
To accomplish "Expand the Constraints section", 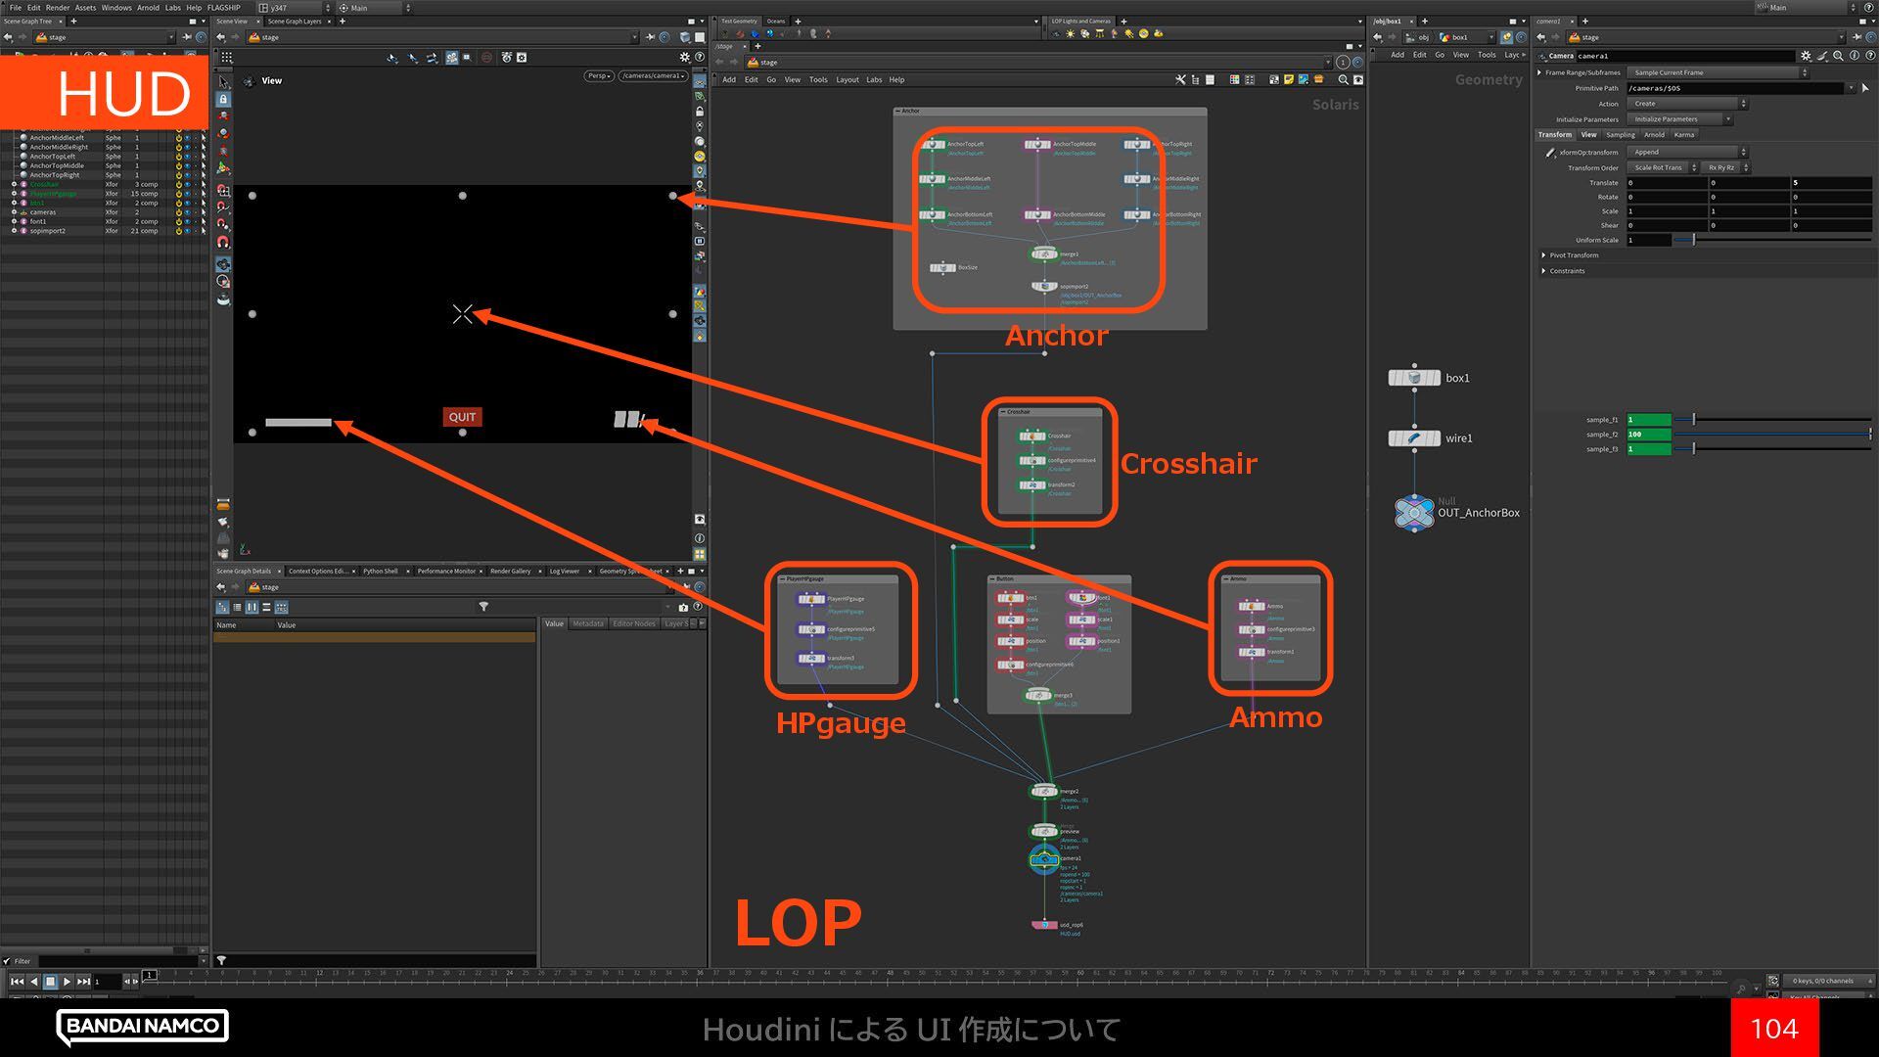I will (x=1544, y=271).
